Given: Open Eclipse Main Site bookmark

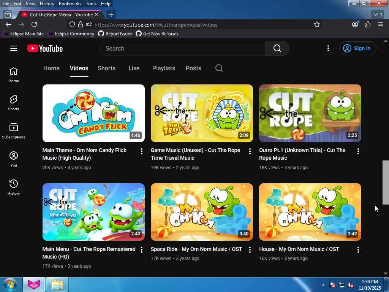Looking at the screenshot, I should pyautogui.click(x=24, y=34).
